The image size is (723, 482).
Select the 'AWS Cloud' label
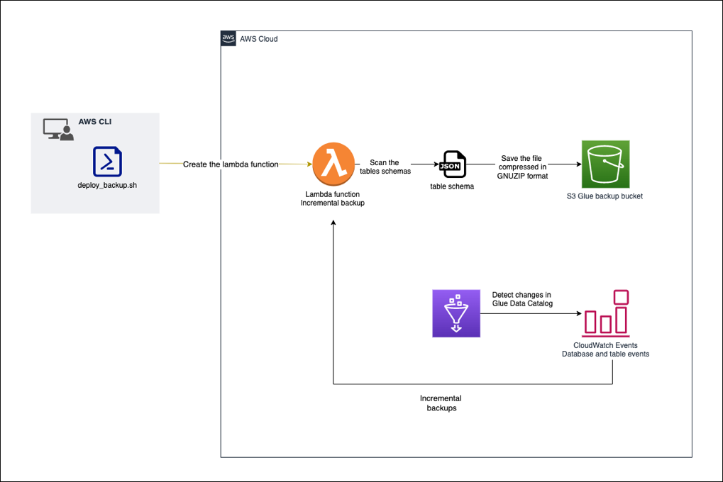(259, 39)
